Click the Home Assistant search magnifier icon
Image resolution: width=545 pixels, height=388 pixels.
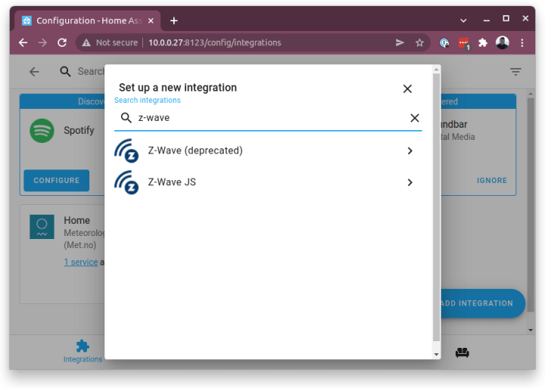[x=65, y=72]
